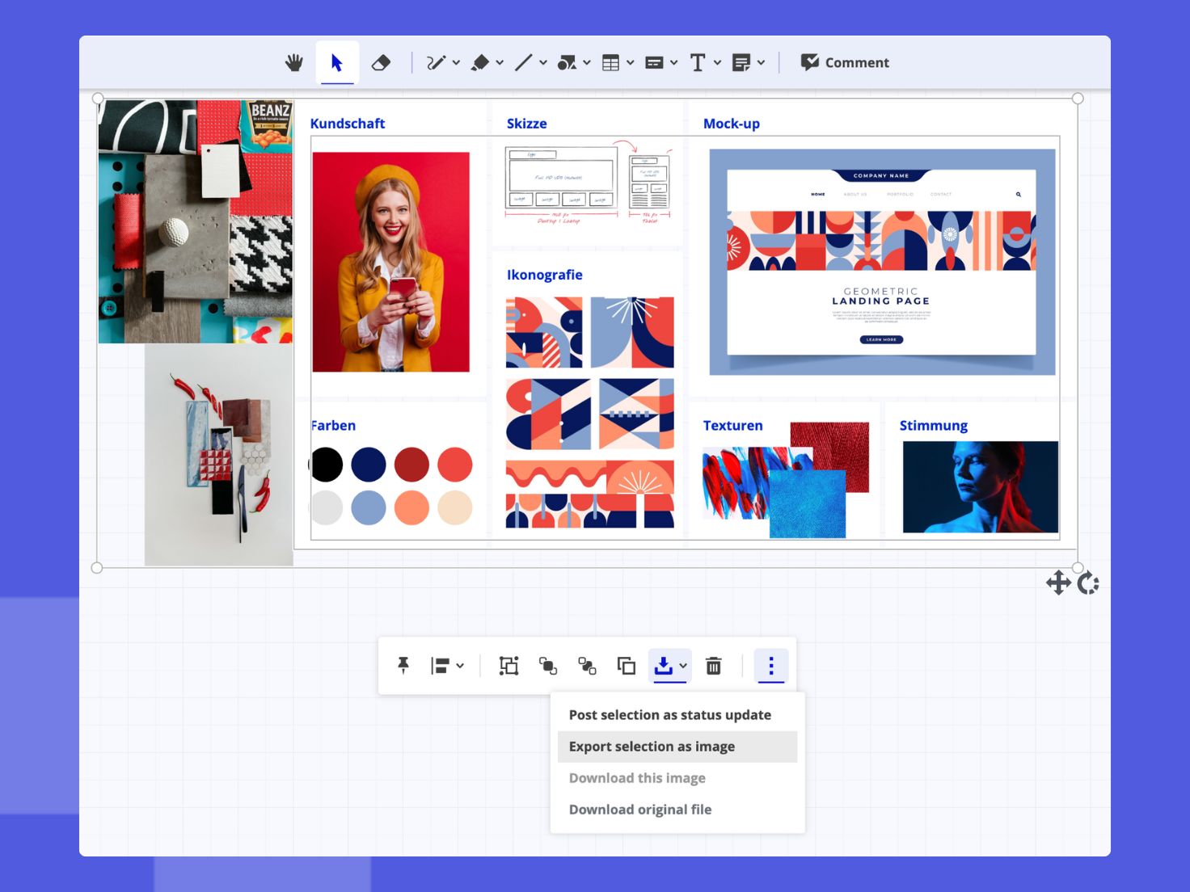Click the light blue Farben color circle

(x=369, y=507)
